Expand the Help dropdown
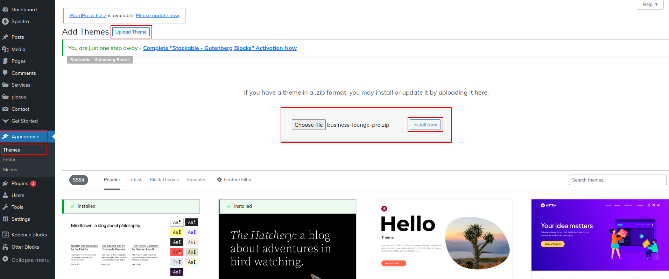Screen dimensions: 669x279 pos(650,4)
